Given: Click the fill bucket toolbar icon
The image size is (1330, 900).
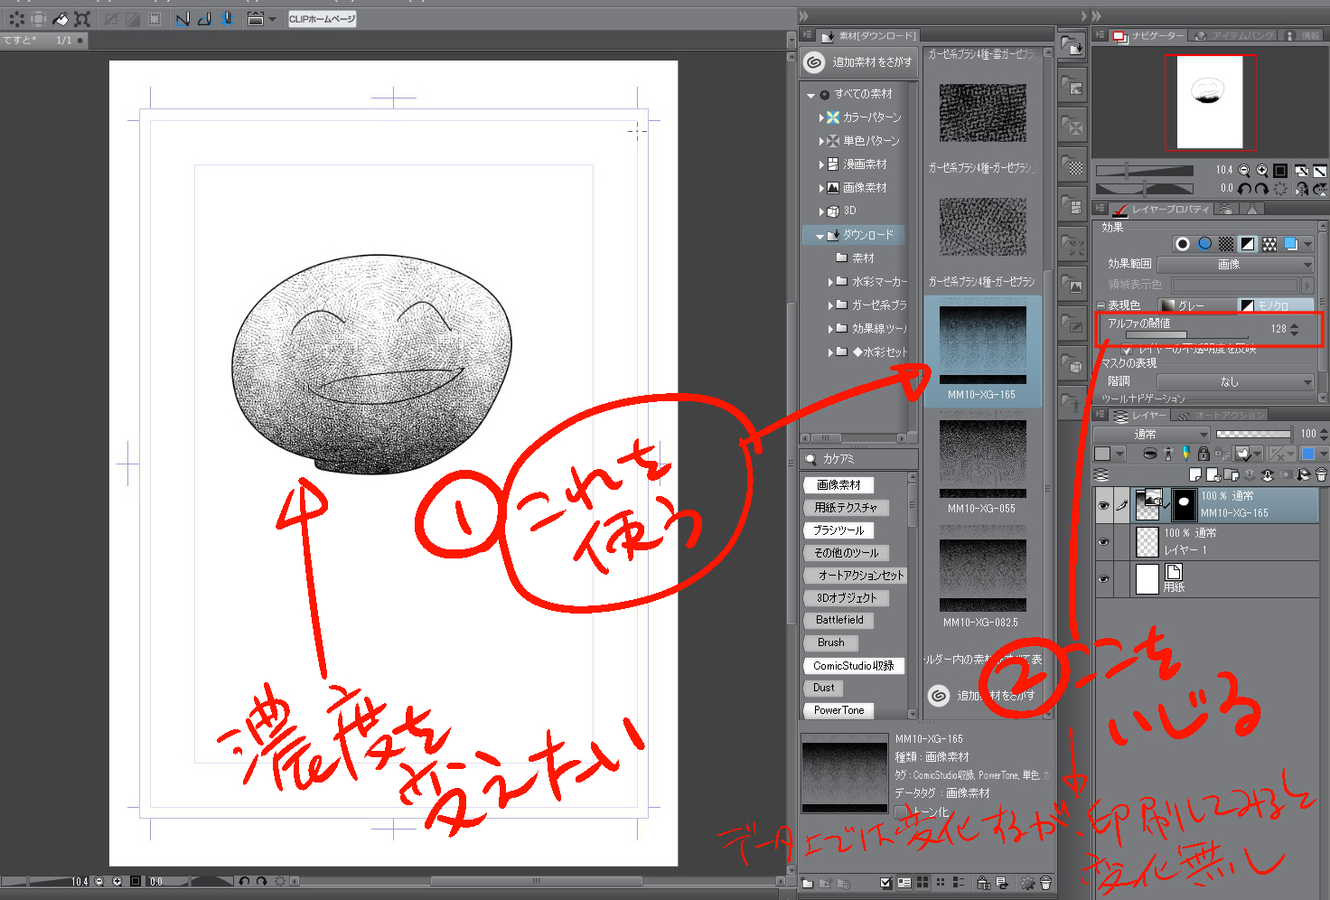Looking at the screenshot, I should [61, 19].
